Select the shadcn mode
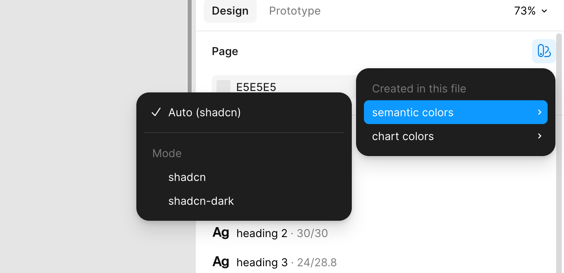 click(x=187, y=177)
